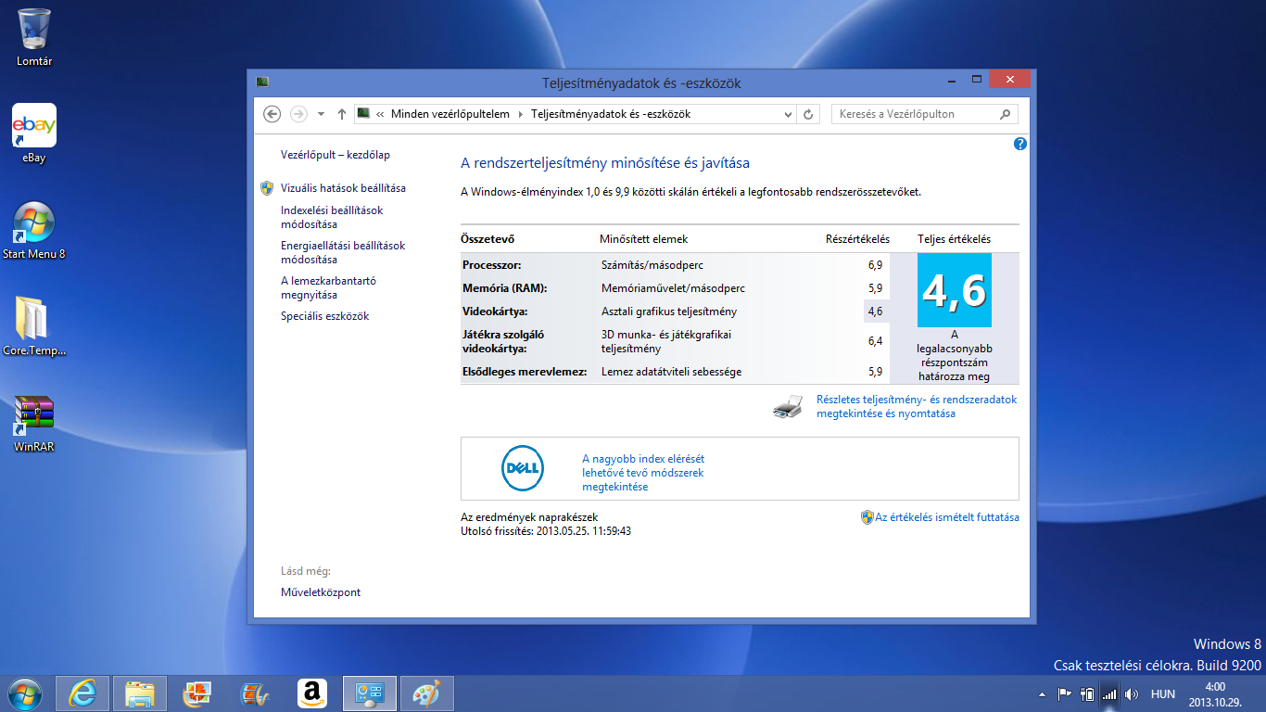
Task: Open the recent locations dropdown arrow
Action: (321, 114)
